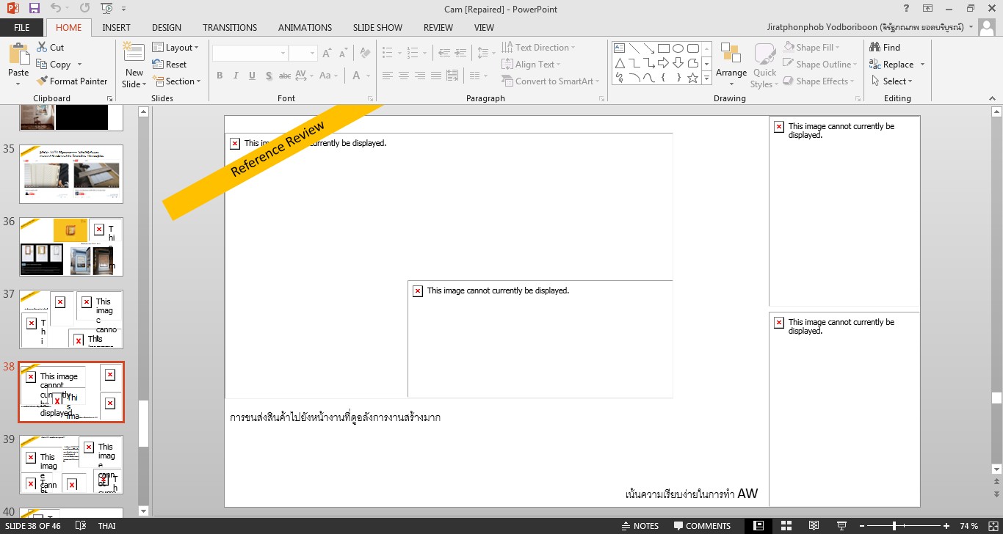This screenshot has width=1003, height=534.
Task: Toggle Bold formatting
Action: pyautogui.click(x=220, y=76)
